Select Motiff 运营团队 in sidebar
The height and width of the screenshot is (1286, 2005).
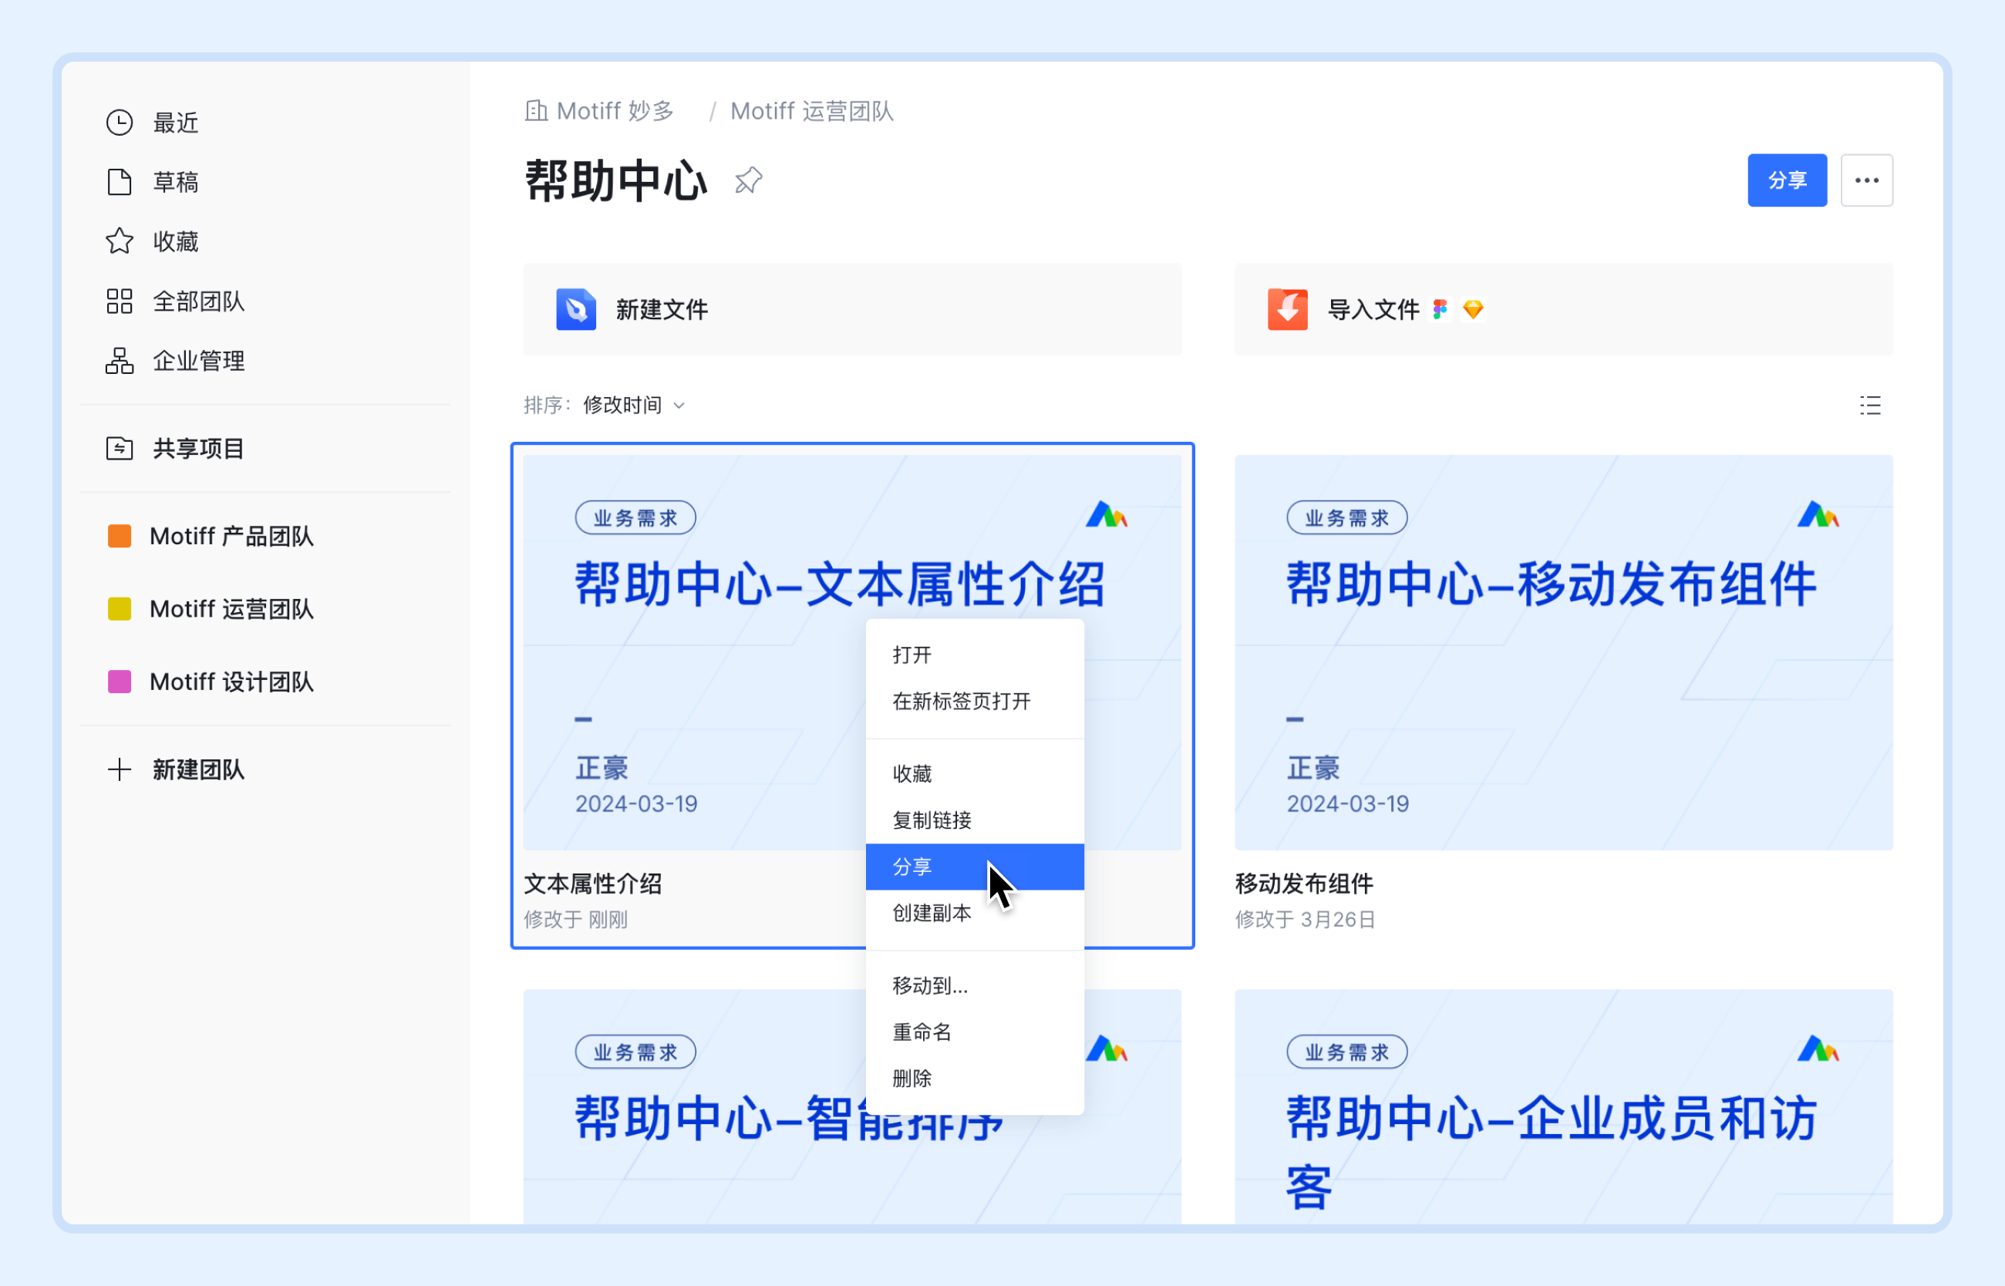231,609
